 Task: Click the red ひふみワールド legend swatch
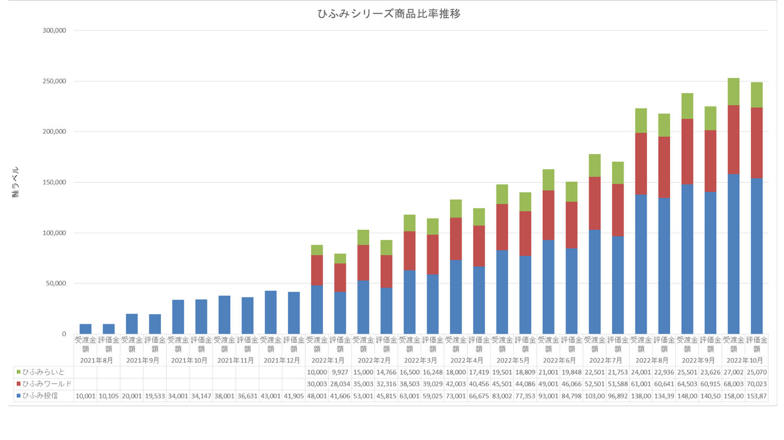pyautogui.click(x=19, y=384)
